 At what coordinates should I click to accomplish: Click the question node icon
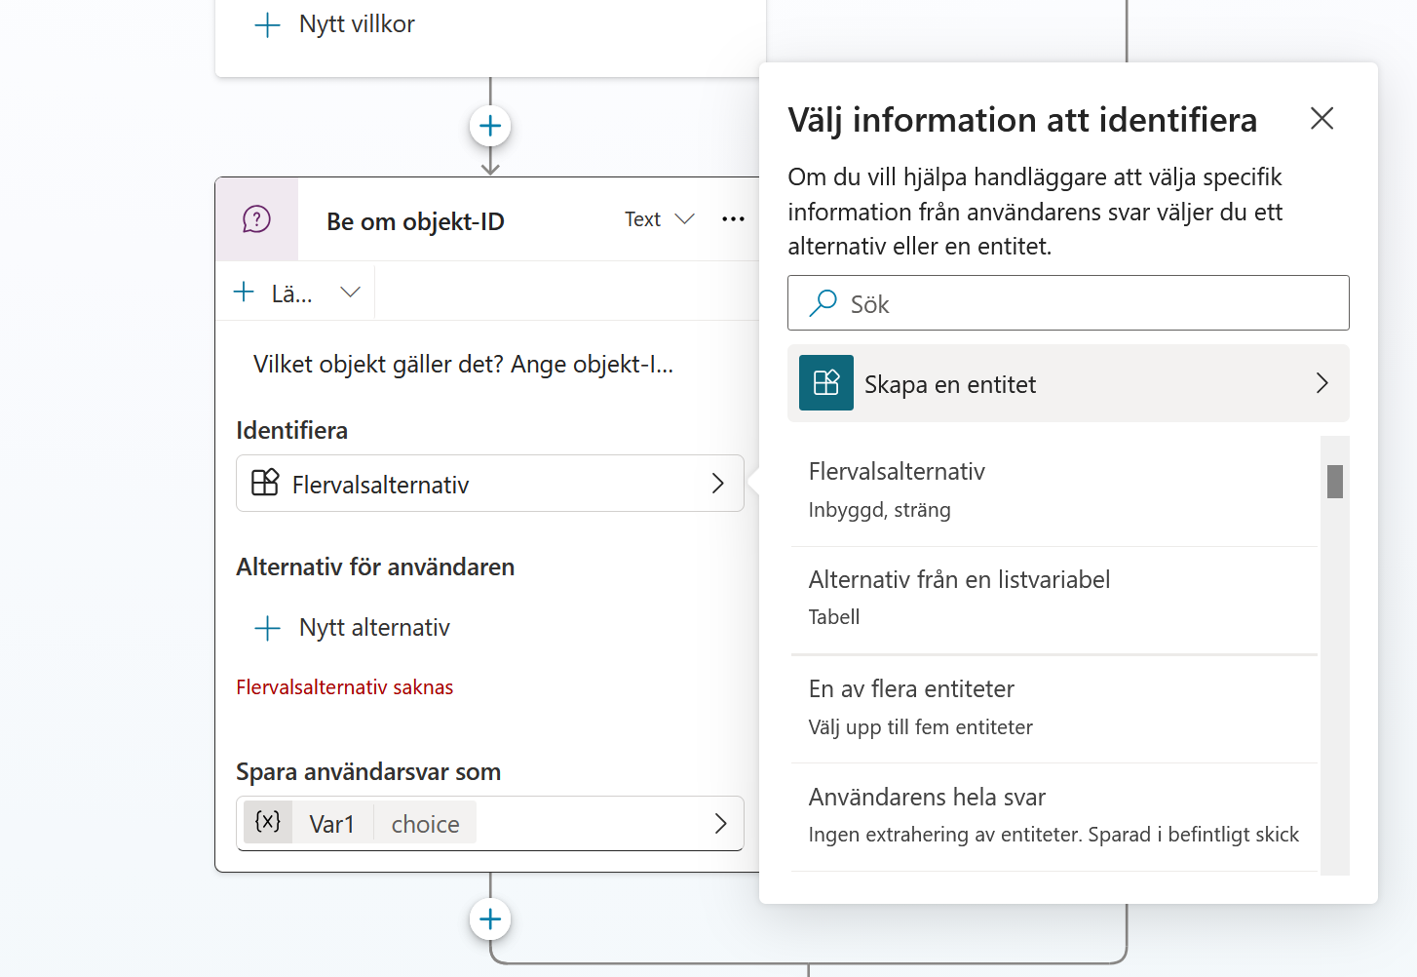[256, 219]
